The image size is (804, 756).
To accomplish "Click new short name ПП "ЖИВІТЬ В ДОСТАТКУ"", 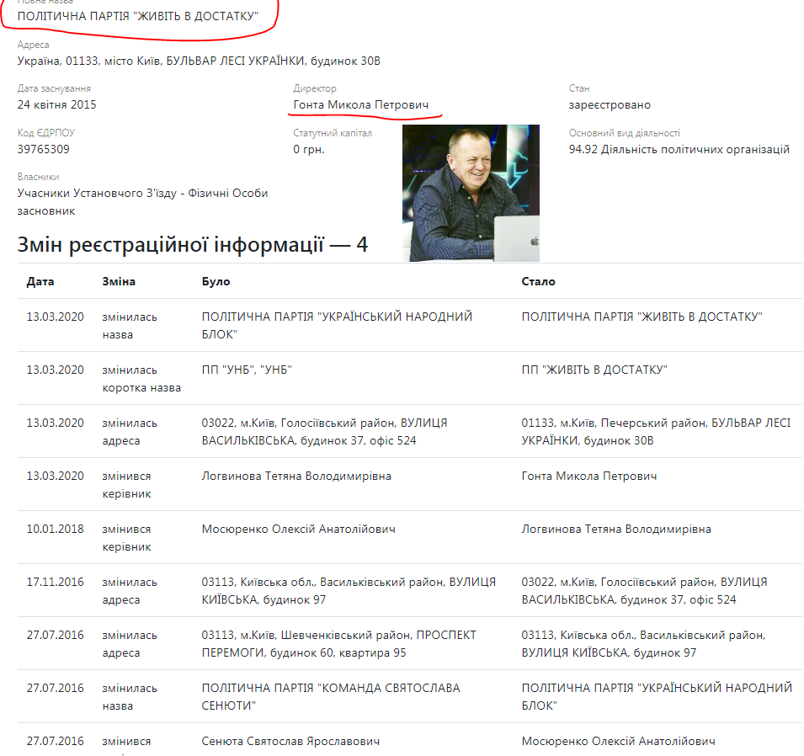I will pyautogui.click(x=594, y=370).
